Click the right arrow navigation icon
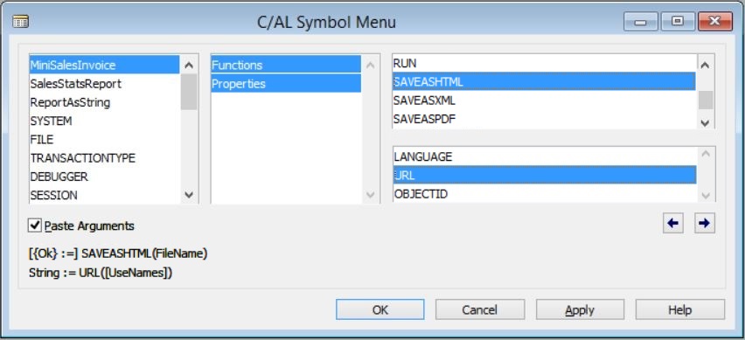745x340 pixels. [705, 223]
